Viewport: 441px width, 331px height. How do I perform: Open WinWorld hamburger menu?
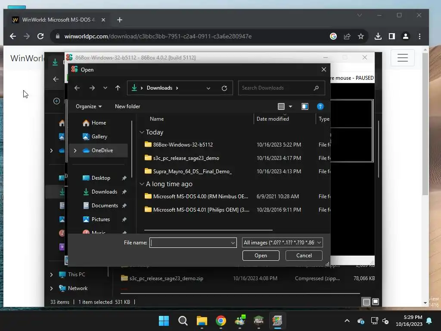coord(403,58)
